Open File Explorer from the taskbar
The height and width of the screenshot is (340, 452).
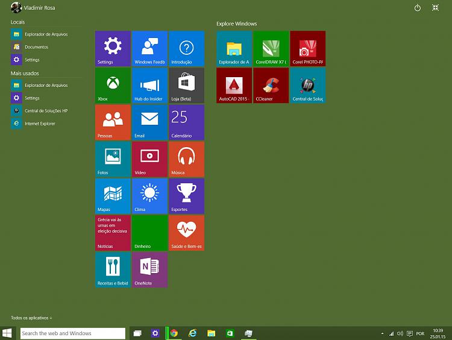pyautogui.click(x=212, y=333)
